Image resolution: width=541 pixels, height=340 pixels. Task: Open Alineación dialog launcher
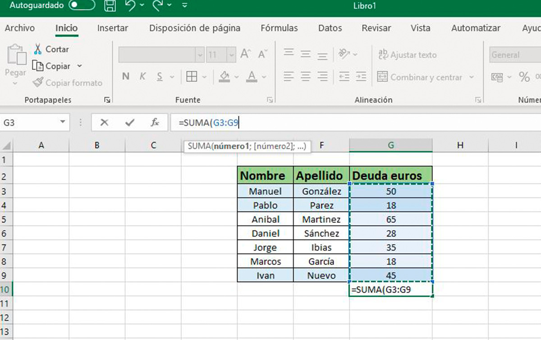[478, 100]
